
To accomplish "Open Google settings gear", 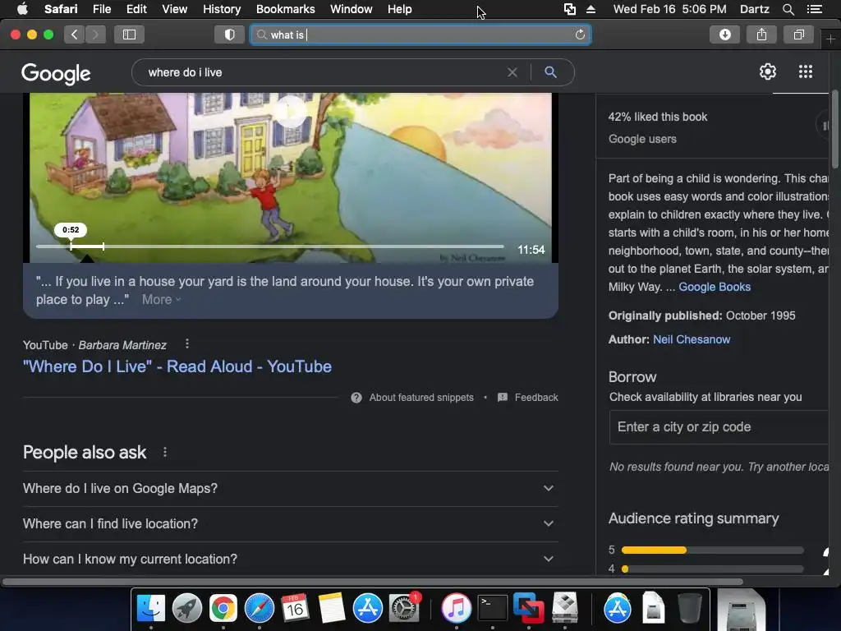I will [x=768, y=71].
